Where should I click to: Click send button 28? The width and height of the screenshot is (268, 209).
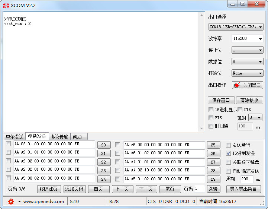[x=214, y=171]
